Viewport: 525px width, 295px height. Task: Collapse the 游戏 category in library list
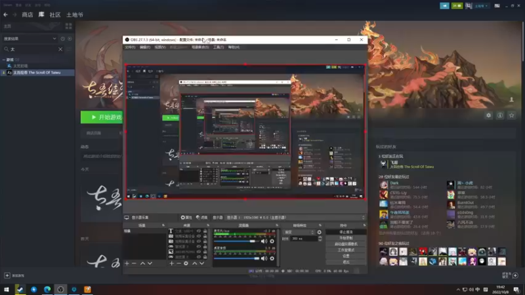point(4,60)
